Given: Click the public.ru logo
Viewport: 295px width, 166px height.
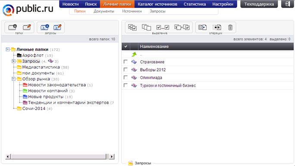Looking at the screenshot, I should [x=28, y=9].
